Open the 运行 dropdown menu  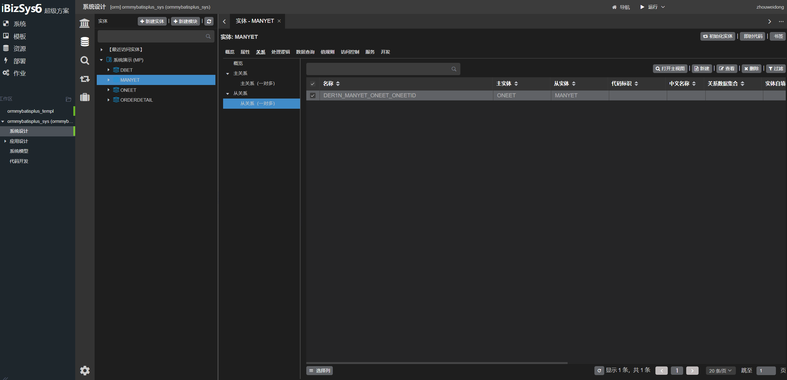coord(653,7)
